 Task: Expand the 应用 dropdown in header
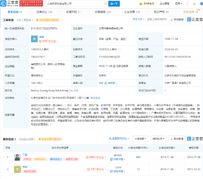click(x=179, y=4)
